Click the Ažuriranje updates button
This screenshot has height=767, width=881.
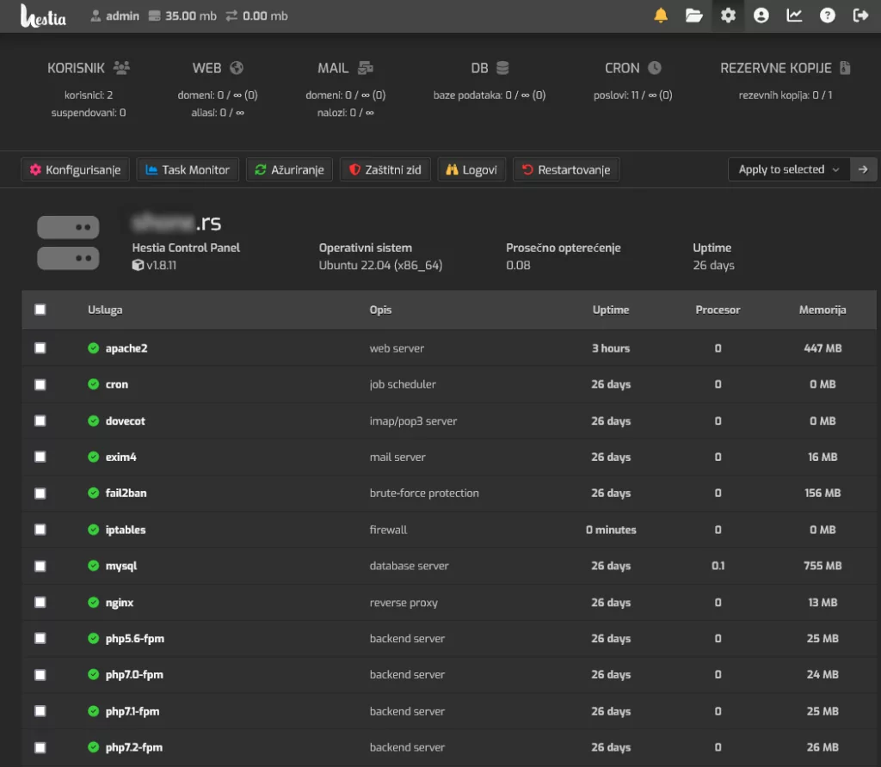tap(289, 169)
